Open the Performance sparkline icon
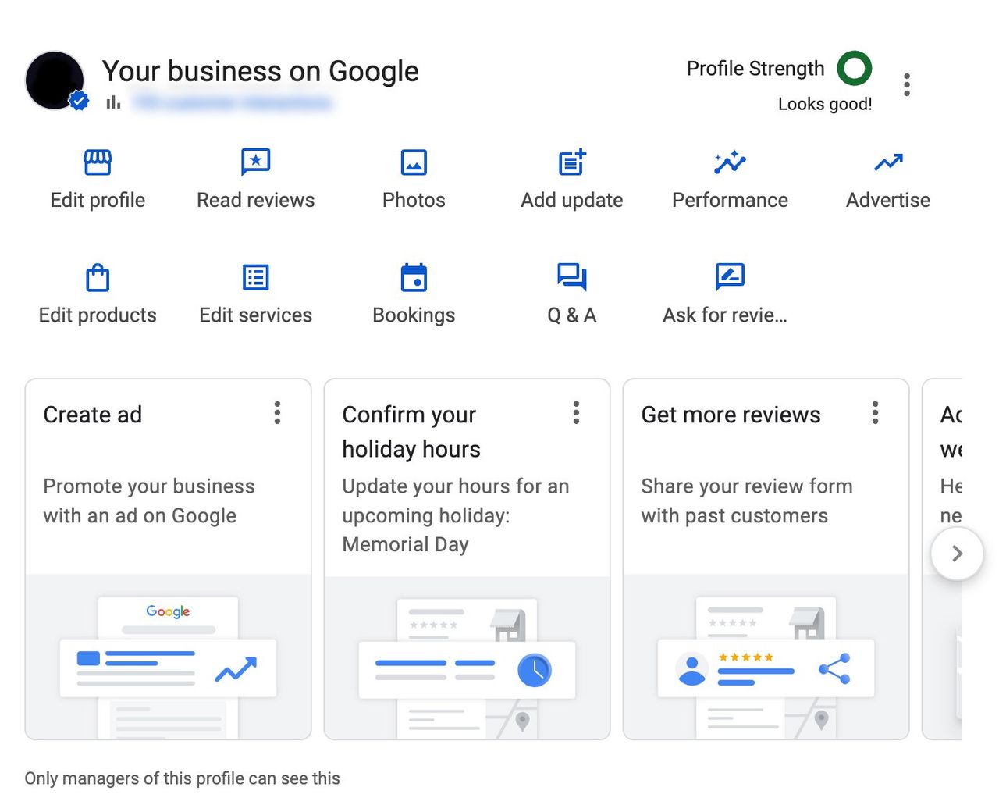Screen dimensions: 999x805 [x=730, y=162]
